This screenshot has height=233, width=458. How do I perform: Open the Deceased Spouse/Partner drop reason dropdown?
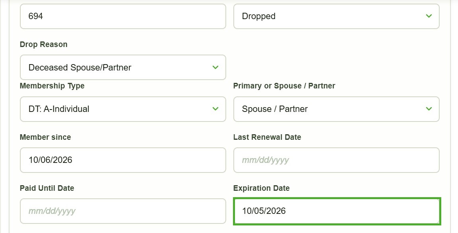coord(123,67)
